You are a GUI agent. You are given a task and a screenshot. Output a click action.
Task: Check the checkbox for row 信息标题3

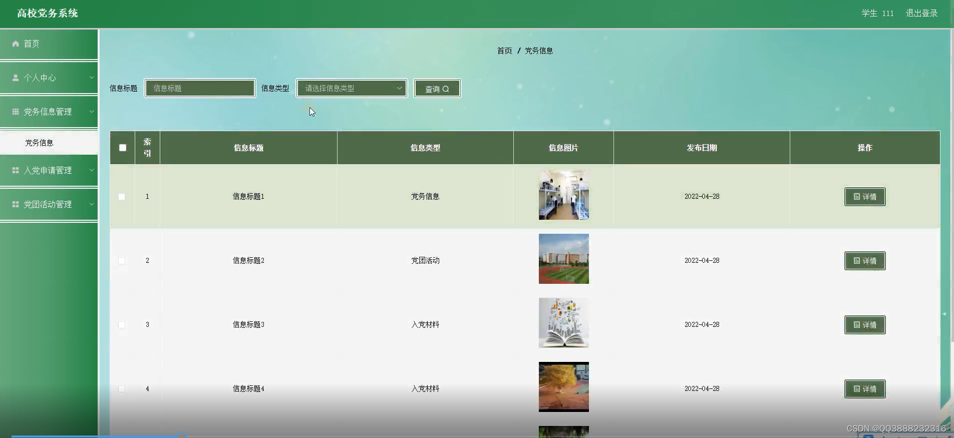(x=122, y=325)
